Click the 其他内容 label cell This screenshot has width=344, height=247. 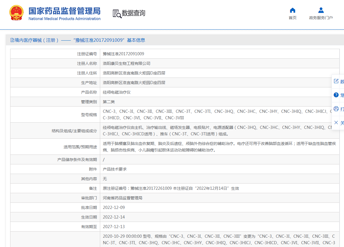click(55, 179)
